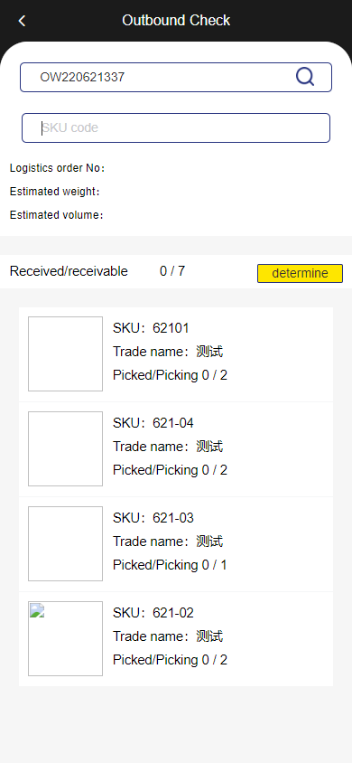Click the Outbound Check page title
The height and width of the screenshot is (763, 352).
(176, 21)
